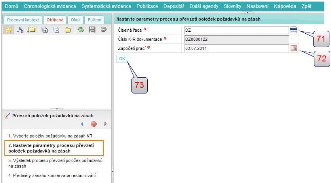Switch to the Fulltext tab
Viewport: 331px width, 183px height.
coord(94,20)
